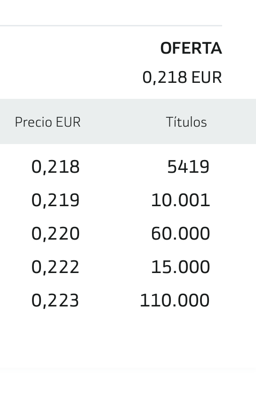
Task: Click the 0,219 price cell
Action: coord(55,200)
